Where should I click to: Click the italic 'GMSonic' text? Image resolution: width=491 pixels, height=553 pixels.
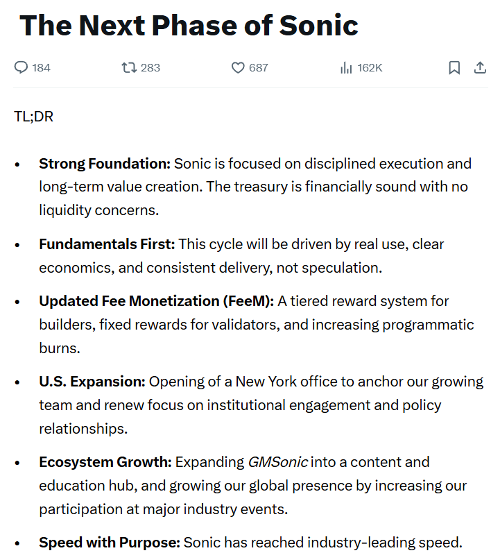(278, 462)
